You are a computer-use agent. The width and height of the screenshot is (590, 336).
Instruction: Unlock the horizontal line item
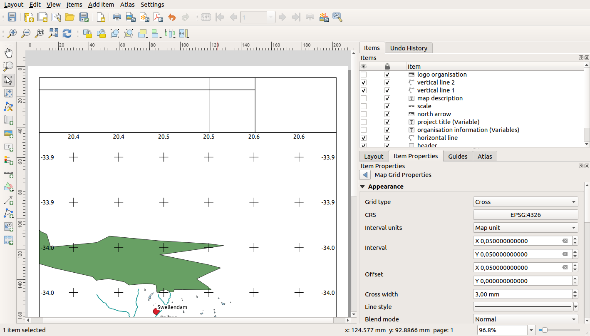(387, 138)
